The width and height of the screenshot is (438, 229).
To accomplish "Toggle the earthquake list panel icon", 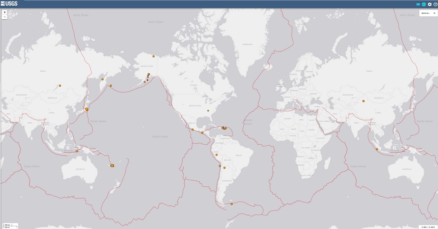I will [x=418, y=4].
